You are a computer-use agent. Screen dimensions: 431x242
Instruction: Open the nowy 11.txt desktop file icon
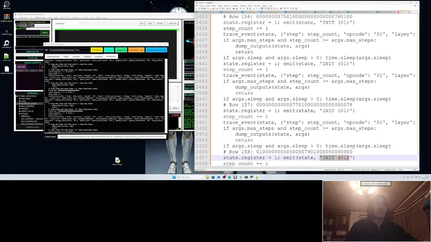[x=7, y=57]
